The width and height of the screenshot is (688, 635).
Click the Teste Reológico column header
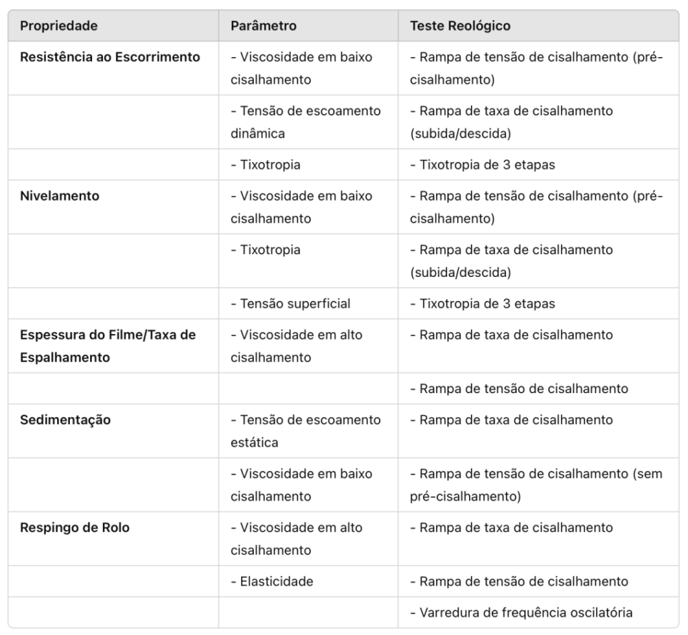(x=538, y=26)
